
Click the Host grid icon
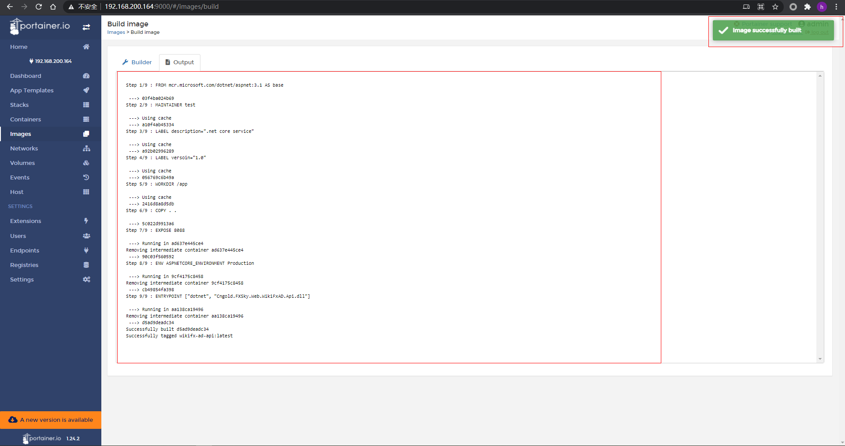tap(86, 192)
